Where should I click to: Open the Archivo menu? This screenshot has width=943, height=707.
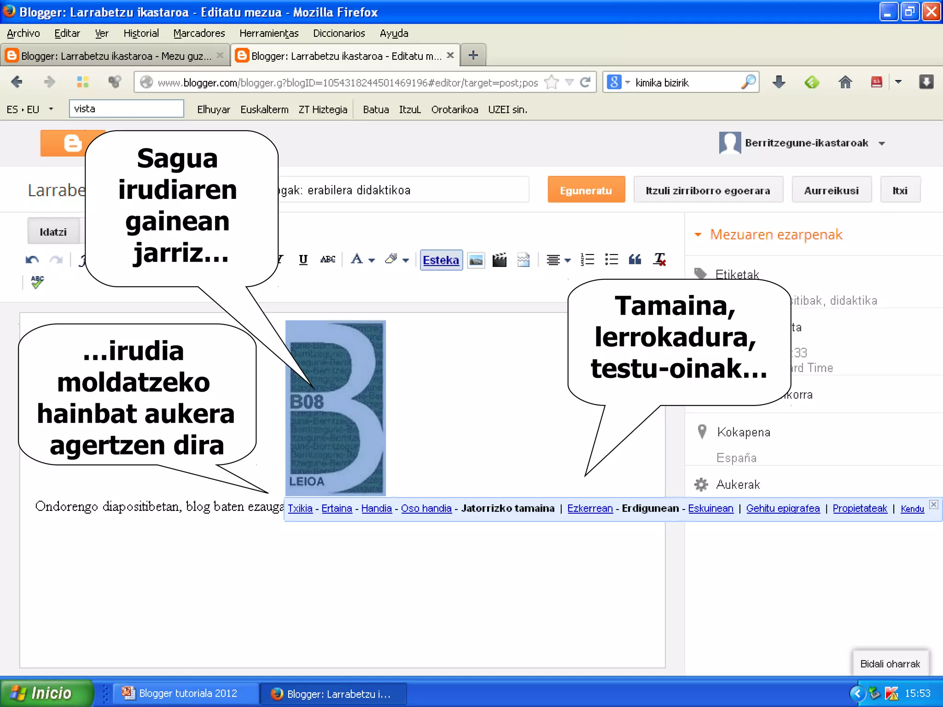click(x=23, y=33)
